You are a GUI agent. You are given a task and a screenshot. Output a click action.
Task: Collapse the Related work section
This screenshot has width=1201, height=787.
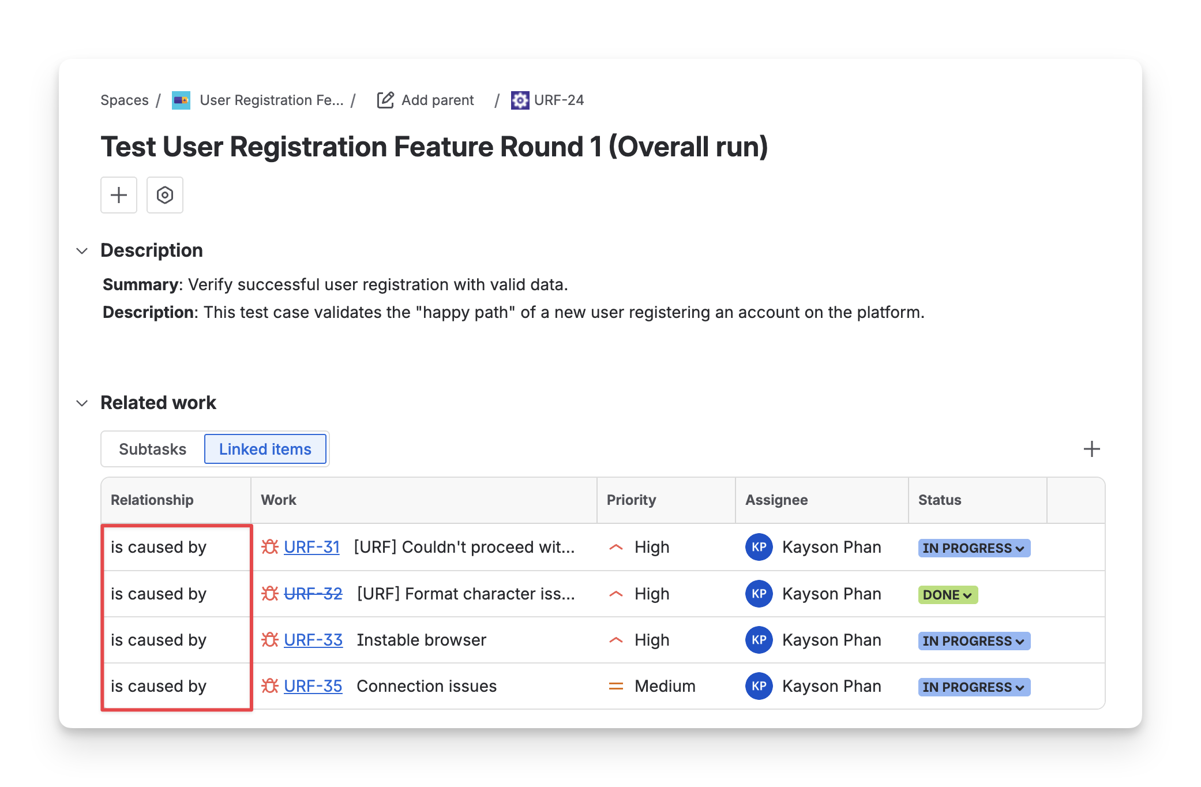(82, 403)
